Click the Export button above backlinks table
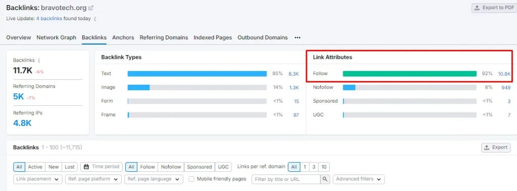 point(496,147)
